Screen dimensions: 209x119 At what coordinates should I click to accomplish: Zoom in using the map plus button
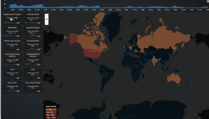point(46,15)
